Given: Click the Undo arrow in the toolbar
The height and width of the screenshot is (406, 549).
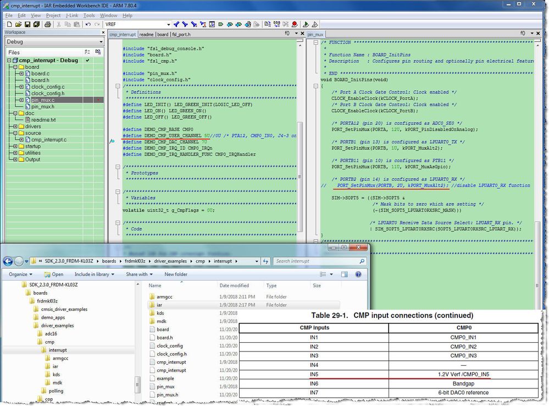Looking at the screenshot, I should (x=87, y=24).
